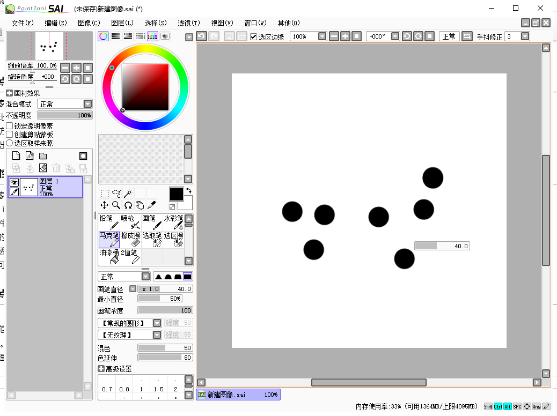Screen dimensions: 557x416
Task: Hide 图层 1 using the eye icon
Action: [x=14, y=182]
